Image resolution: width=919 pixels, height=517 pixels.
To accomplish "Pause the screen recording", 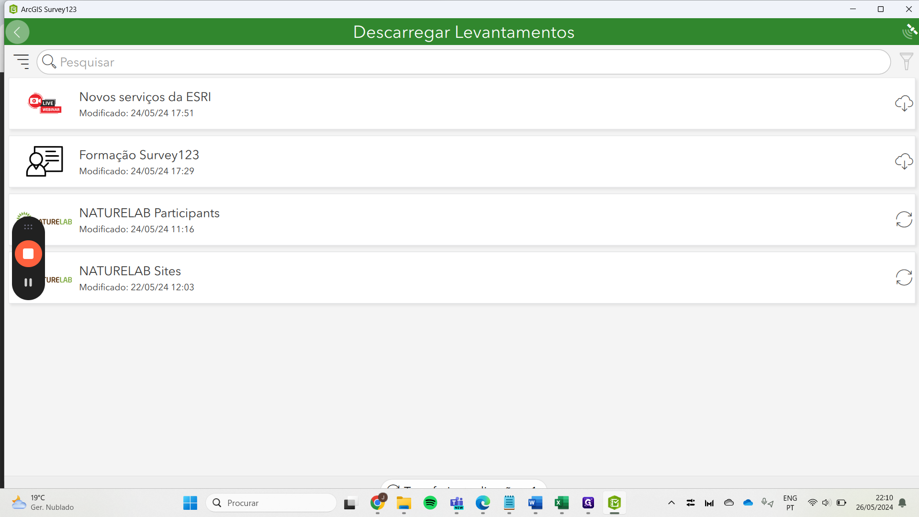I will click(x=28, y=282).
